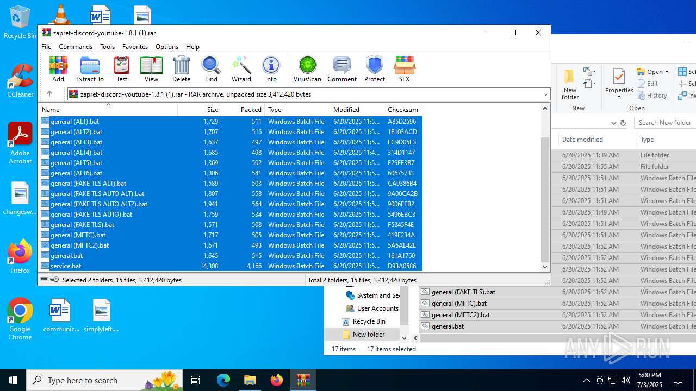Sort by Checksum column

click(x=403, y=109)
